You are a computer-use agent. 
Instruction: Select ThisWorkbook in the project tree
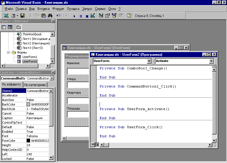32,34
